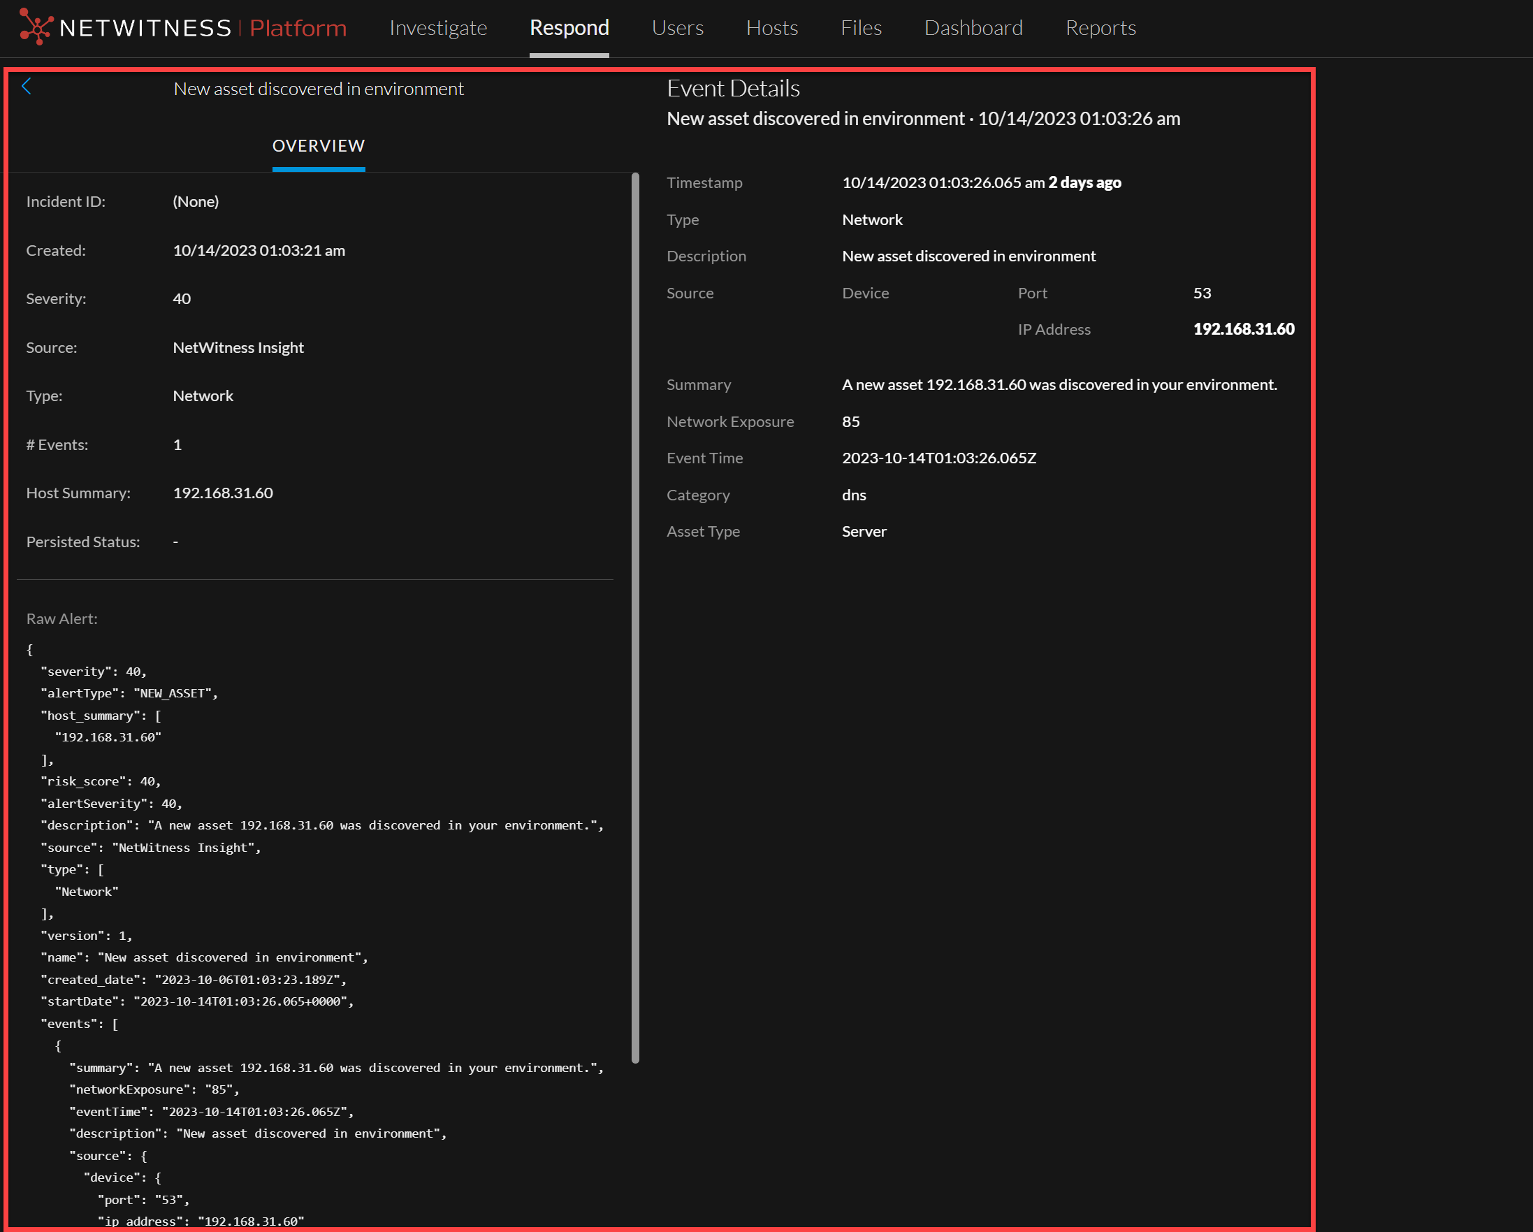Click the Raw Alert label
The height and width of the screenshot is (1232, 1533).
point(62,619)
